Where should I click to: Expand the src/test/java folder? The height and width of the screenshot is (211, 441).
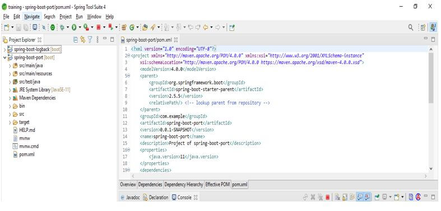tap(10, 82)
